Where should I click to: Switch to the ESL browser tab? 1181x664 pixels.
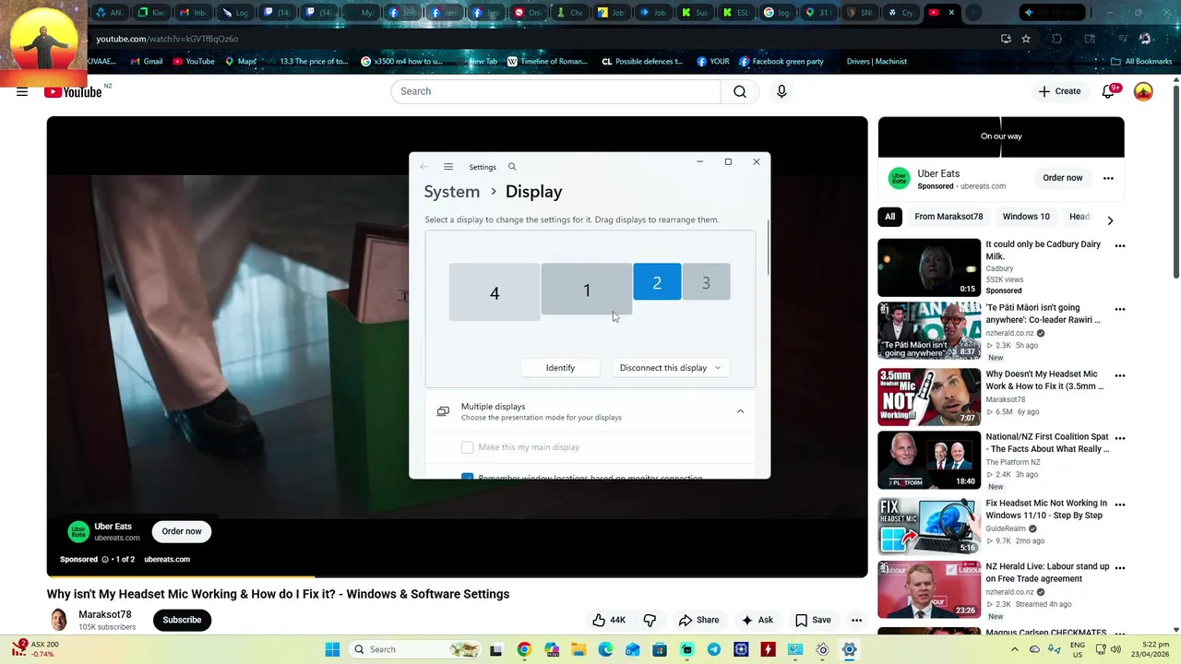coord(734,13)
